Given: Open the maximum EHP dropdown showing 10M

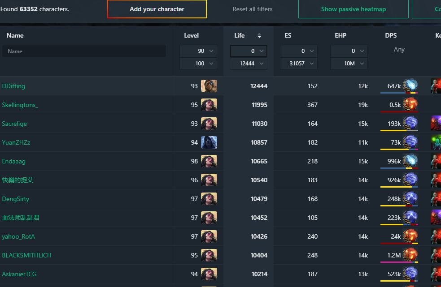Looking at the screenshot, I should coord(349,64).
